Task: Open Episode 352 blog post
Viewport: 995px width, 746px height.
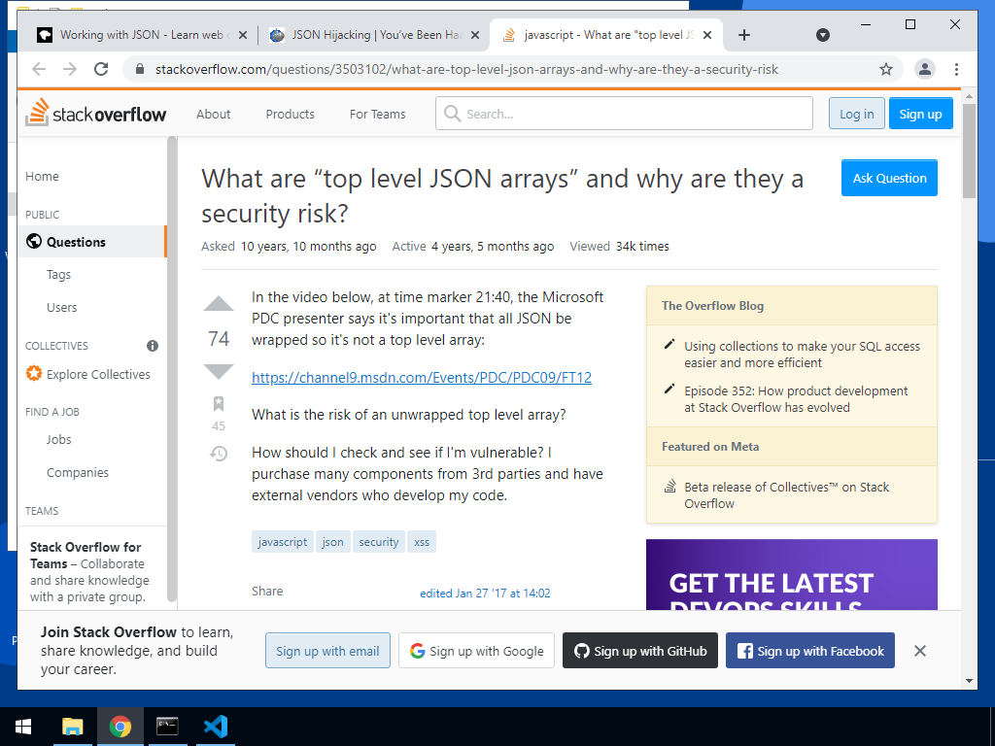Action: tap(796, 399)
